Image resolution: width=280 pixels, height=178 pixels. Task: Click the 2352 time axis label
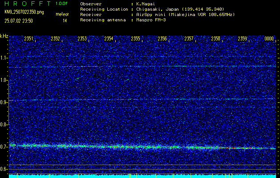tap(55, 39)
